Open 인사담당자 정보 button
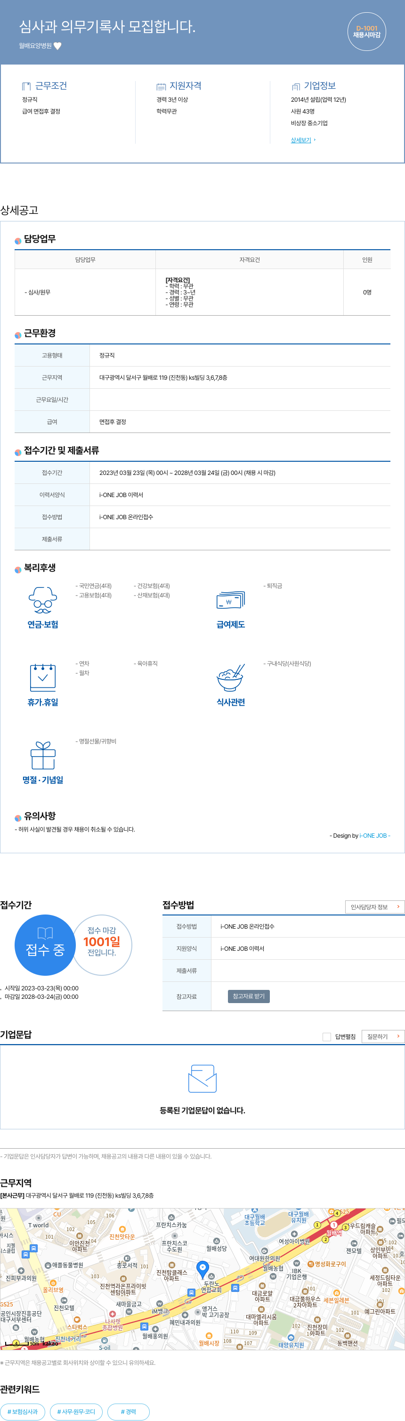The image size is (405, 1421). pos(375,907)
